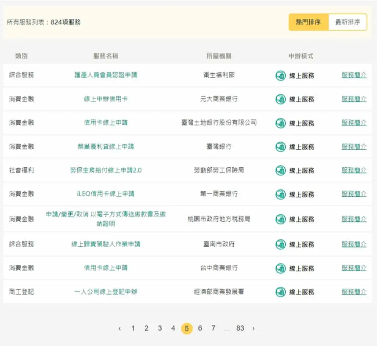Switch to 最新排序 sorting
The width and height of the screenshot is (377, 346).
coord(348,22)
